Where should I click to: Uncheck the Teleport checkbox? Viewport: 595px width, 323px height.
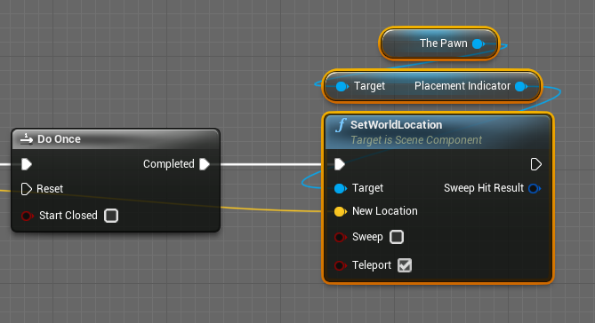pyautogui.click(x=405, y=265)
